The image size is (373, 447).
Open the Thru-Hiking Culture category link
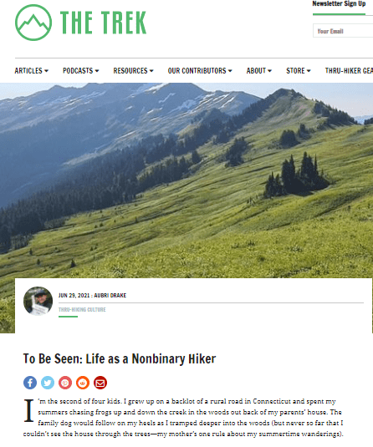click(x=82, y=310)
